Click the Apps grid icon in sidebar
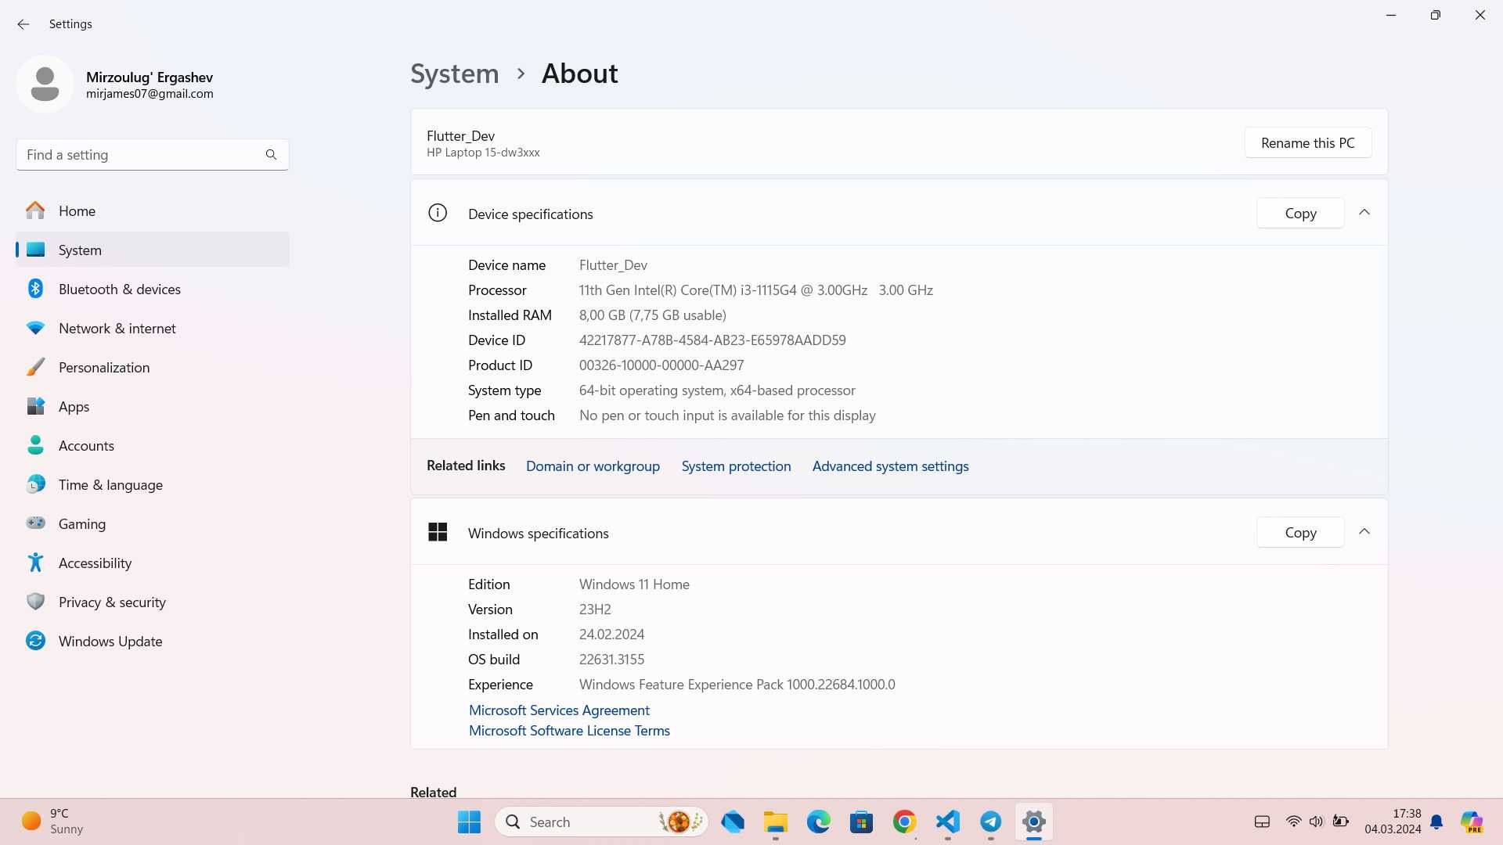Image resolution: width=1503 pixels, height=845 pixels. 35,406
